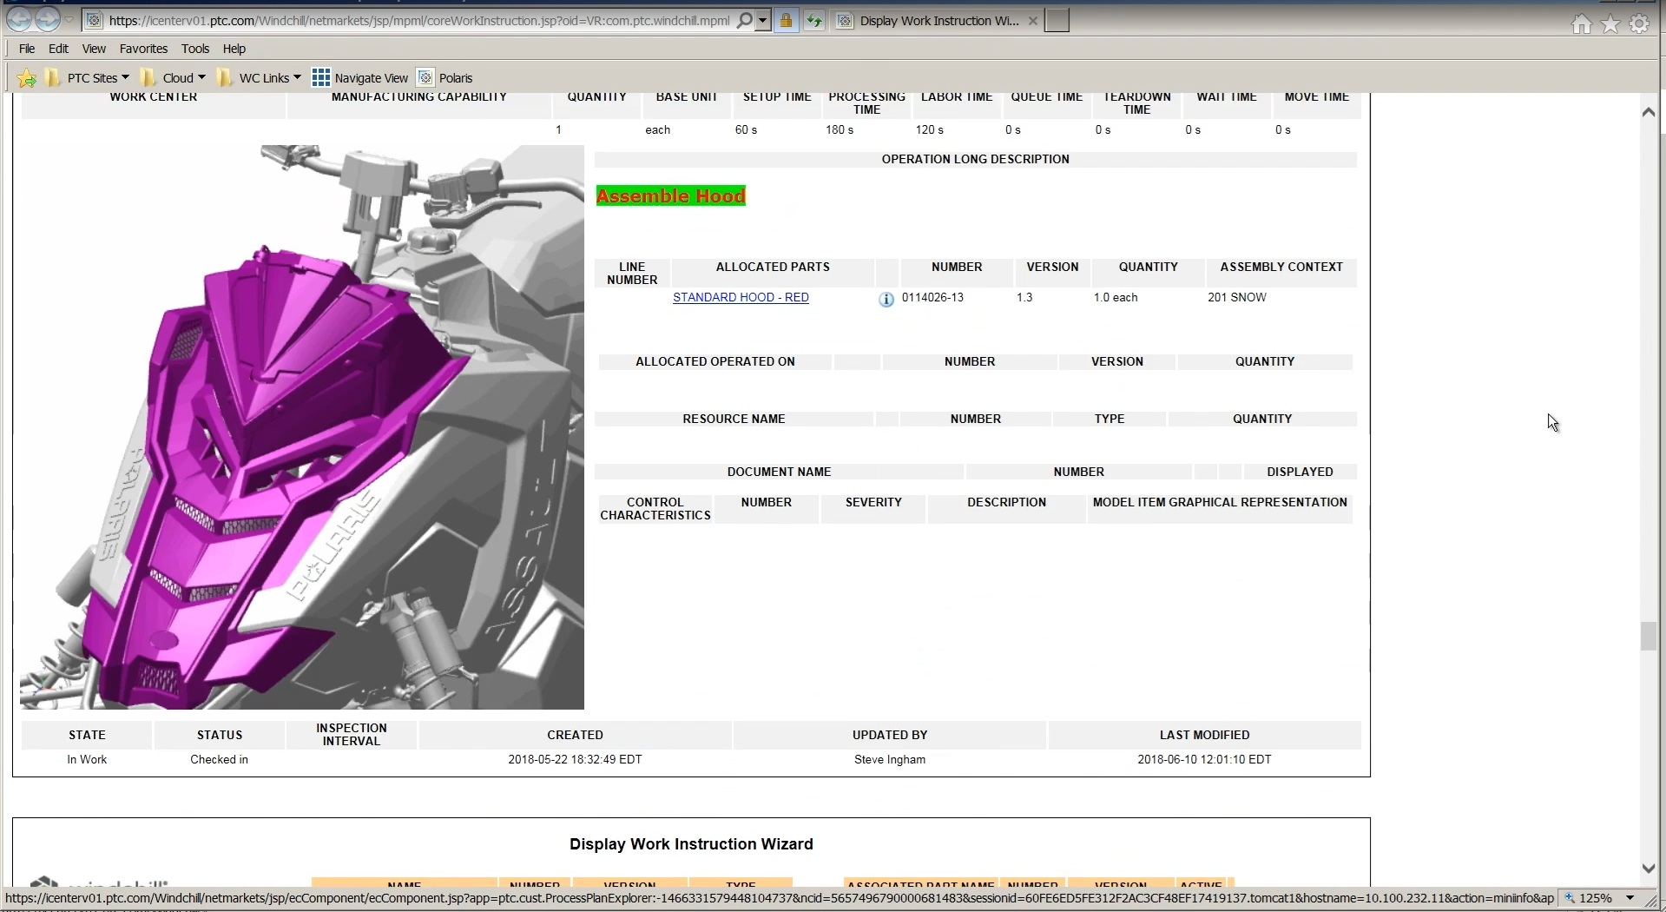Open the address bar dropdown arrow
This screenshot has height=912, width=1666.
(x=762, y=20)
